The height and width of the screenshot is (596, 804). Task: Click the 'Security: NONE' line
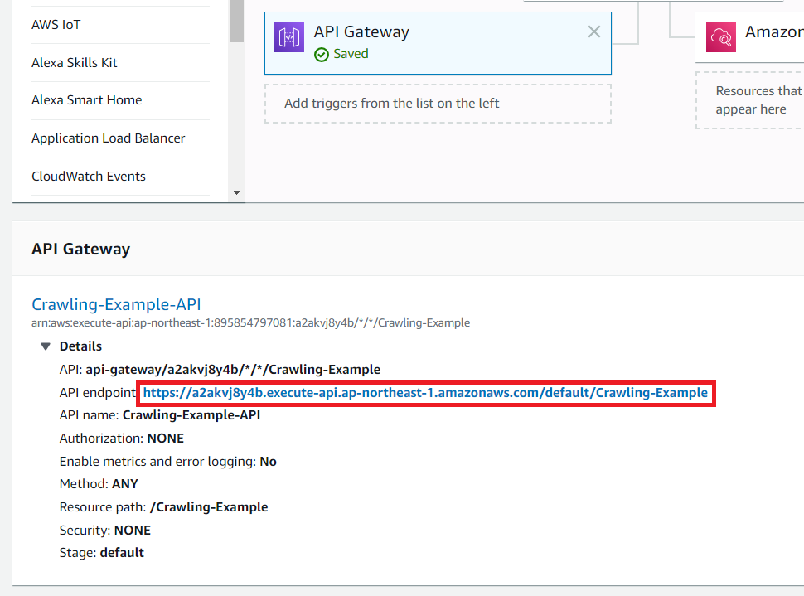(105, 530)
